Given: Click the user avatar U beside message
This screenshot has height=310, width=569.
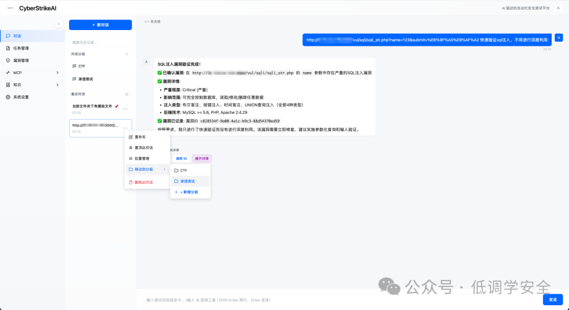Looking at the screenshot, I should pyautogui.click(x=559, y=37).
